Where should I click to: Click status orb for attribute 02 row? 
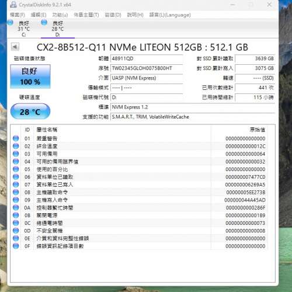click(16, 146)
